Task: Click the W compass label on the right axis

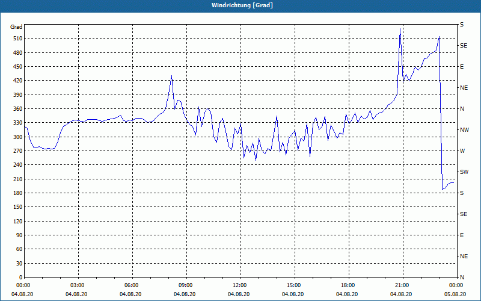Action: click(462, 151)
